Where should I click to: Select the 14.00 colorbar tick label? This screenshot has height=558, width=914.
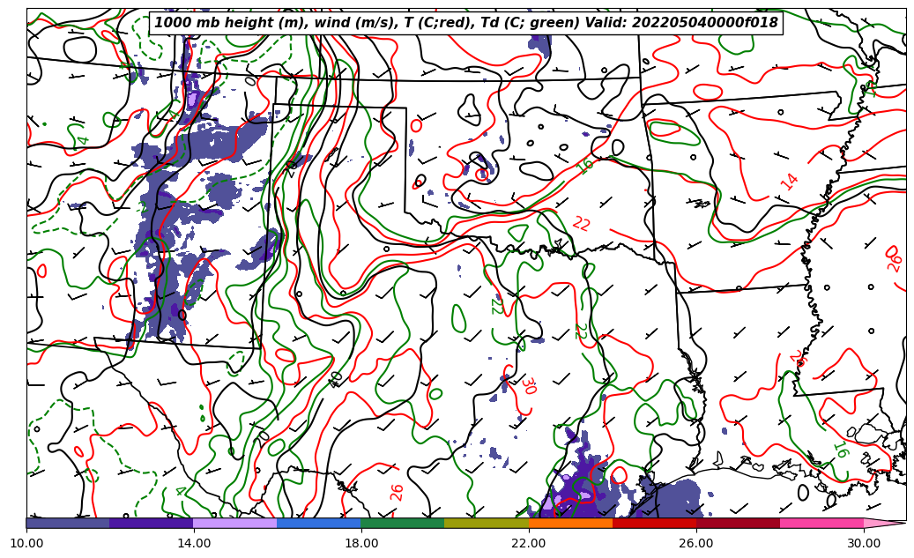194,543
